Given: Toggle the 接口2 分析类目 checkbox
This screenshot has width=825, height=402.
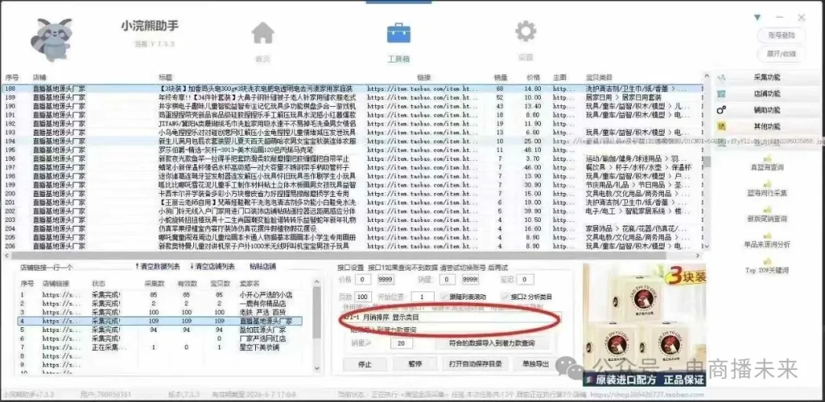Looking at the screenshot, I should (506, 297).
